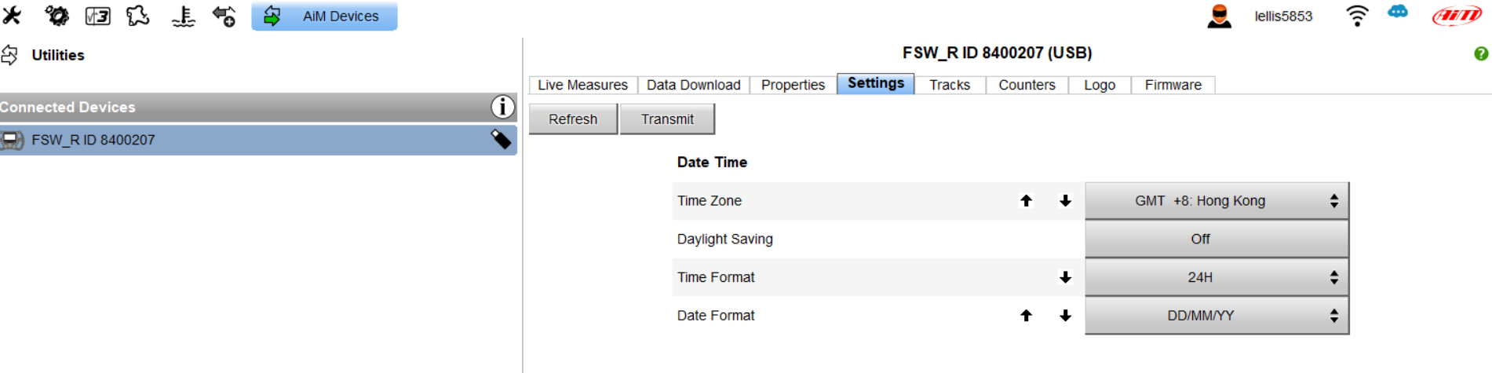1492x373 pixels.
Task: Open the track map icon
Action: pyautogui.click(x=138, y=16)
